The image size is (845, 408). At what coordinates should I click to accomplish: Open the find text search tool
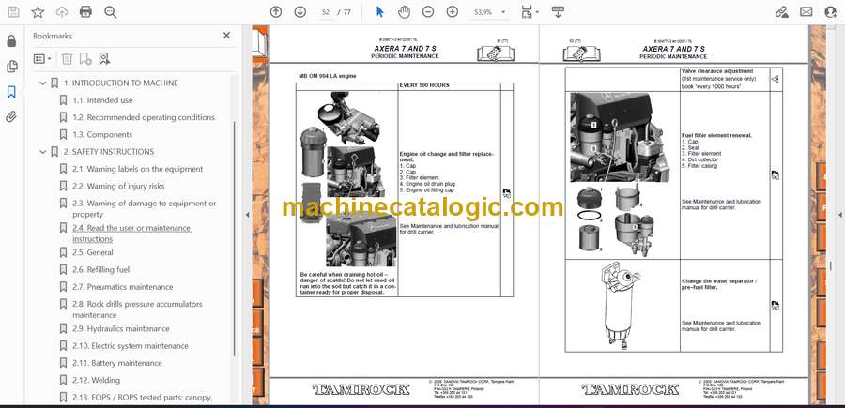coord(111,12)
